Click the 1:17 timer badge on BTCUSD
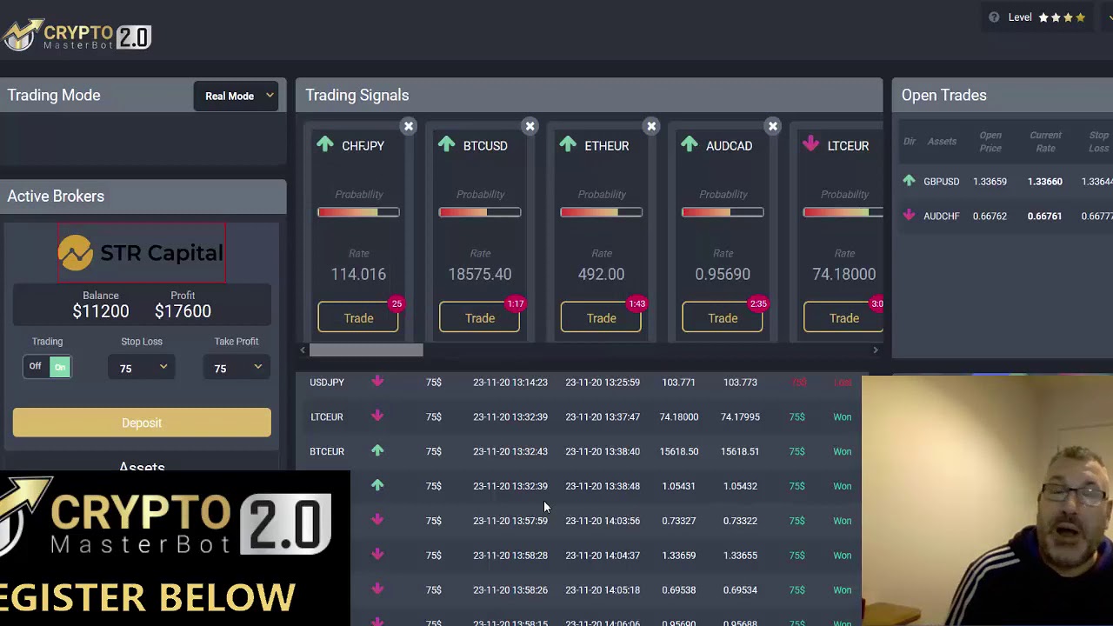Viewport: 1113px width, 626px height. coord(516,303)
